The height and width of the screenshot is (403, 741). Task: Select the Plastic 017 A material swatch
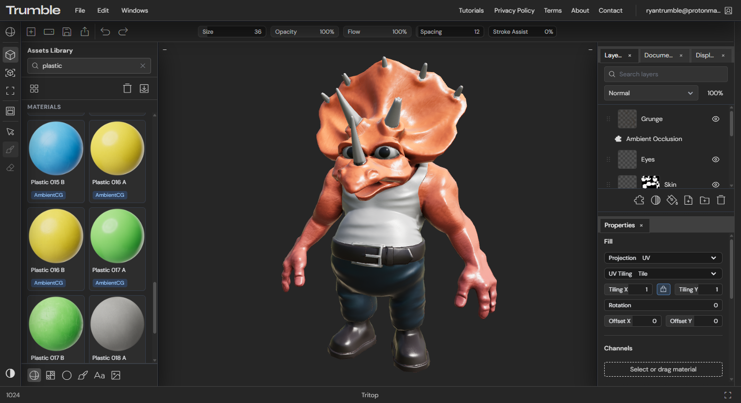click(117, 235)
